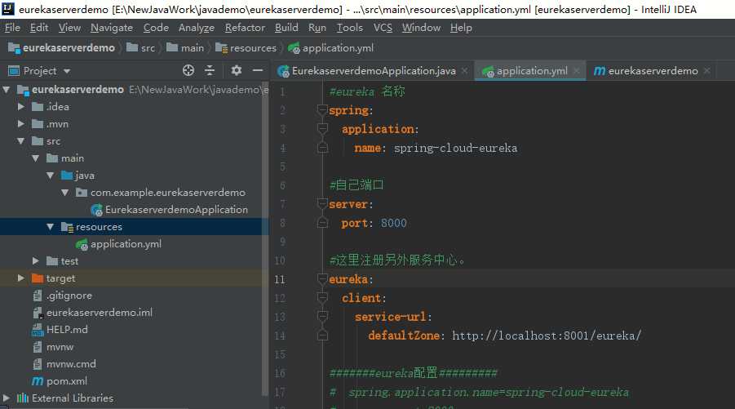Click main breadcrumb in navigation bar
This screenshot has width=735, height=409.
[x=186, y=48]
